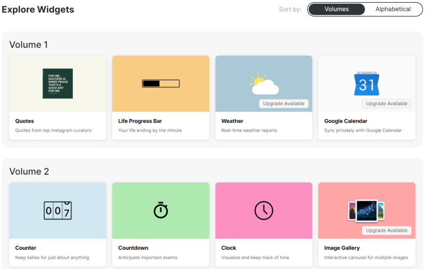Click the Clock widget clock icon

tap(264, 211)
